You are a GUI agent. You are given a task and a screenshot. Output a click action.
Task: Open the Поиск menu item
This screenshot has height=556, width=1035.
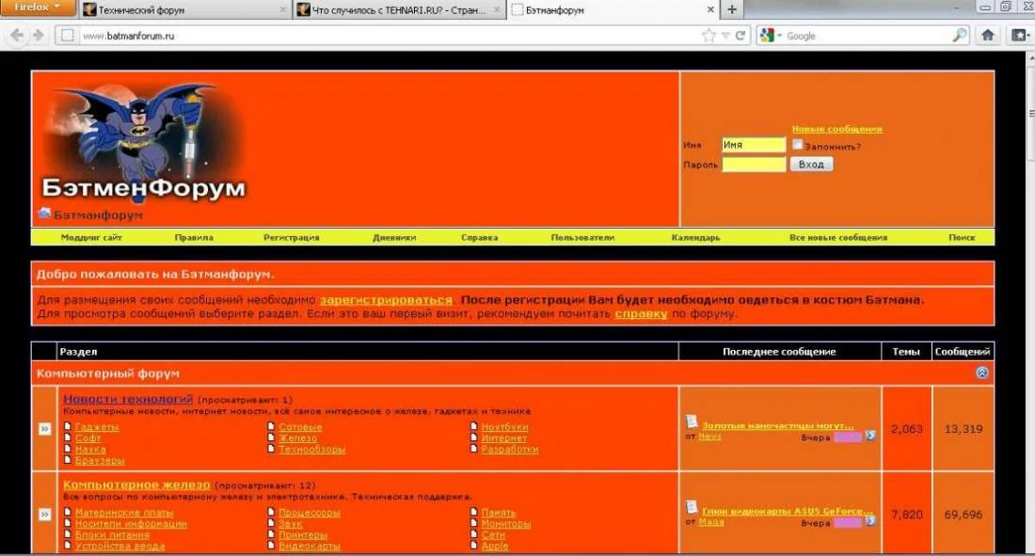click(962, 237)
